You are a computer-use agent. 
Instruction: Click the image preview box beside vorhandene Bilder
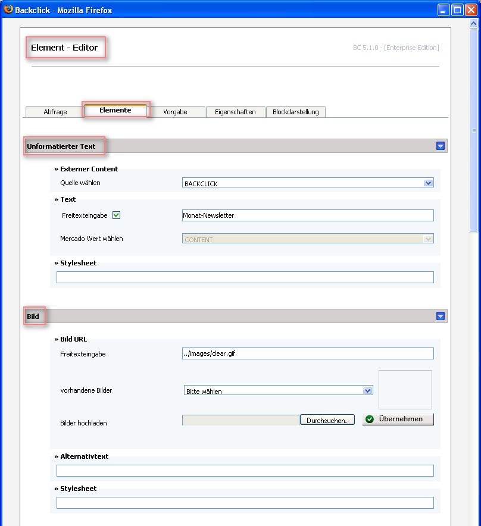(405, 390)
